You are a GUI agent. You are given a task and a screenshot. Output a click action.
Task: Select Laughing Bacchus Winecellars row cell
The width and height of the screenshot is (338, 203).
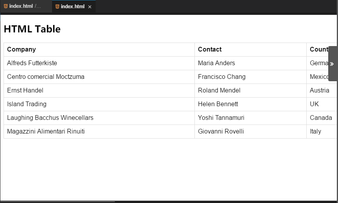99,118
